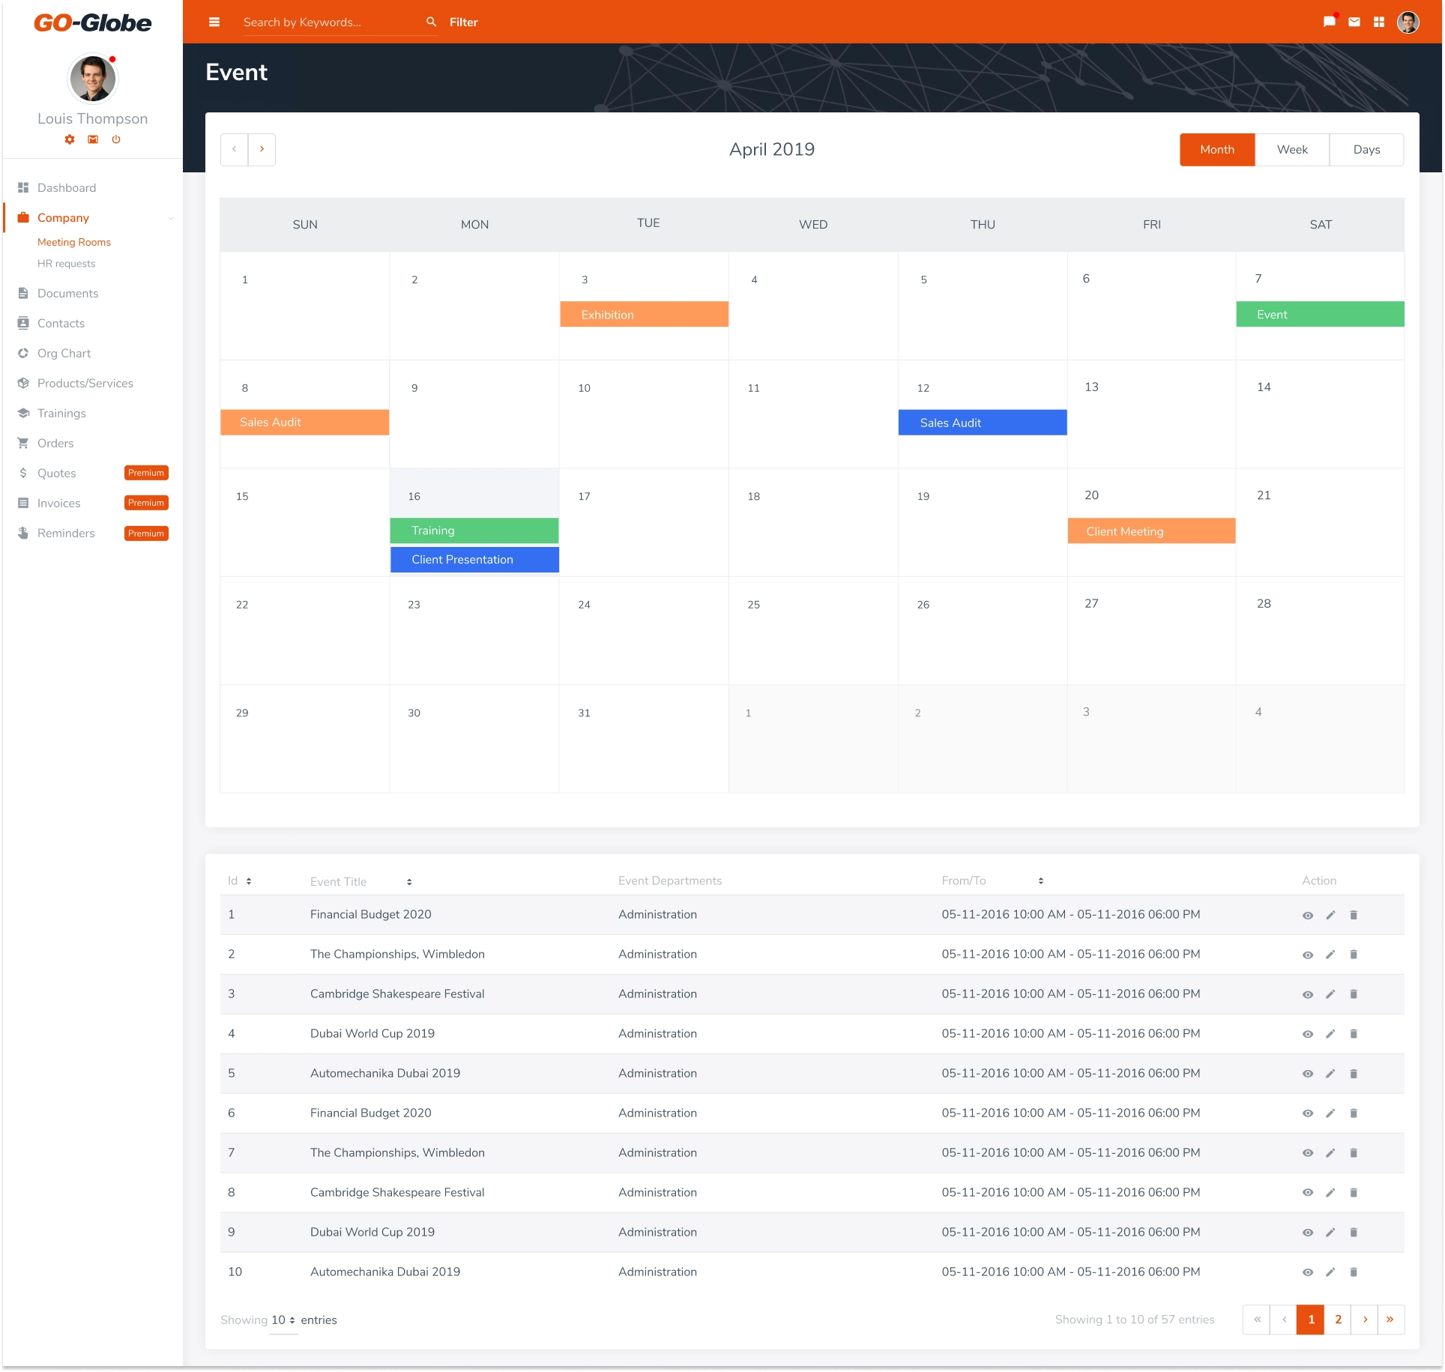Image resolution: width=1445 pixels, height=1372 pixels.
Task: View details of Financial Budget 2020 row 1
Action: pos(1307,915)
